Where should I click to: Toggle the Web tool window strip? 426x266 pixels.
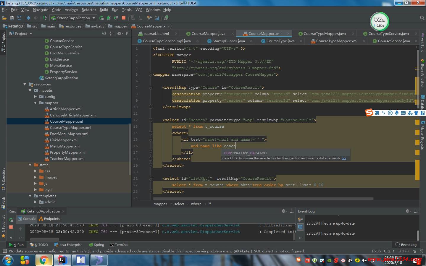(x=3, y=203)
